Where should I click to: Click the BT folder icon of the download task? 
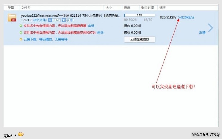[x=12, y=18]
